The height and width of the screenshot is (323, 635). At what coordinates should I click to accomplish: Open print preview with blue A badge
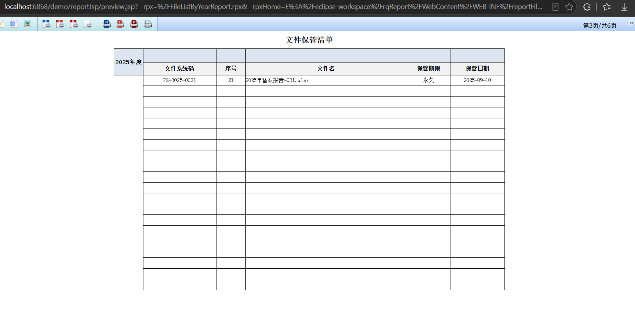point(47,24)
